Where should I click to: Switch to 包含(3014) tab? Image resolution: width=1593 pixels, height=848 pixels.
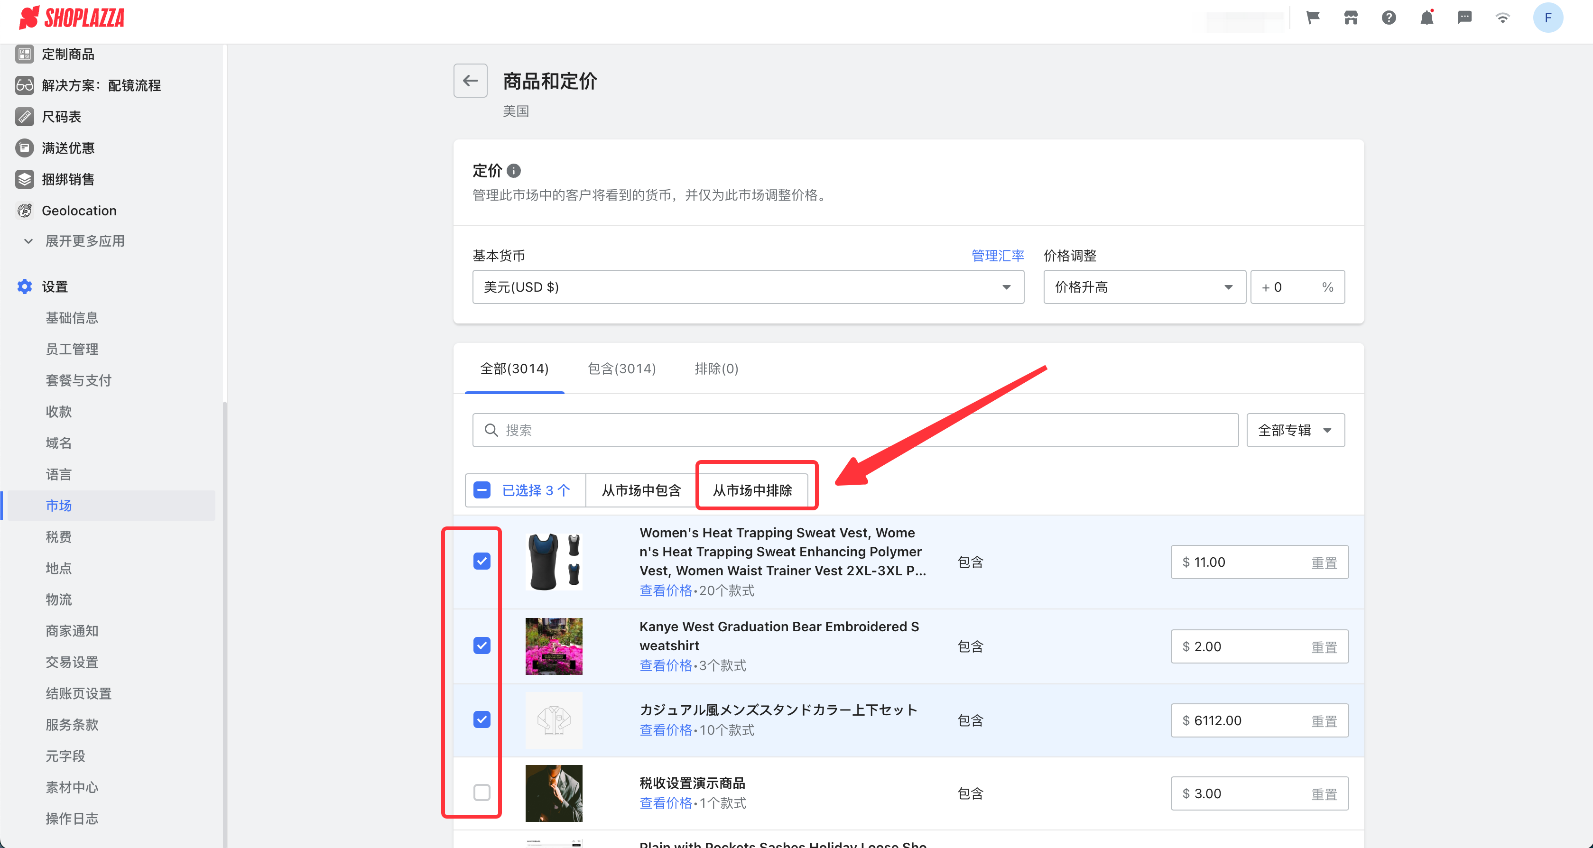point(621,369)
